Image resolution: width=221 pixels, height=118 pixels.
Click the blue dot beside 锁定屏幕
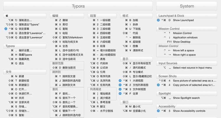coord(6,29)
